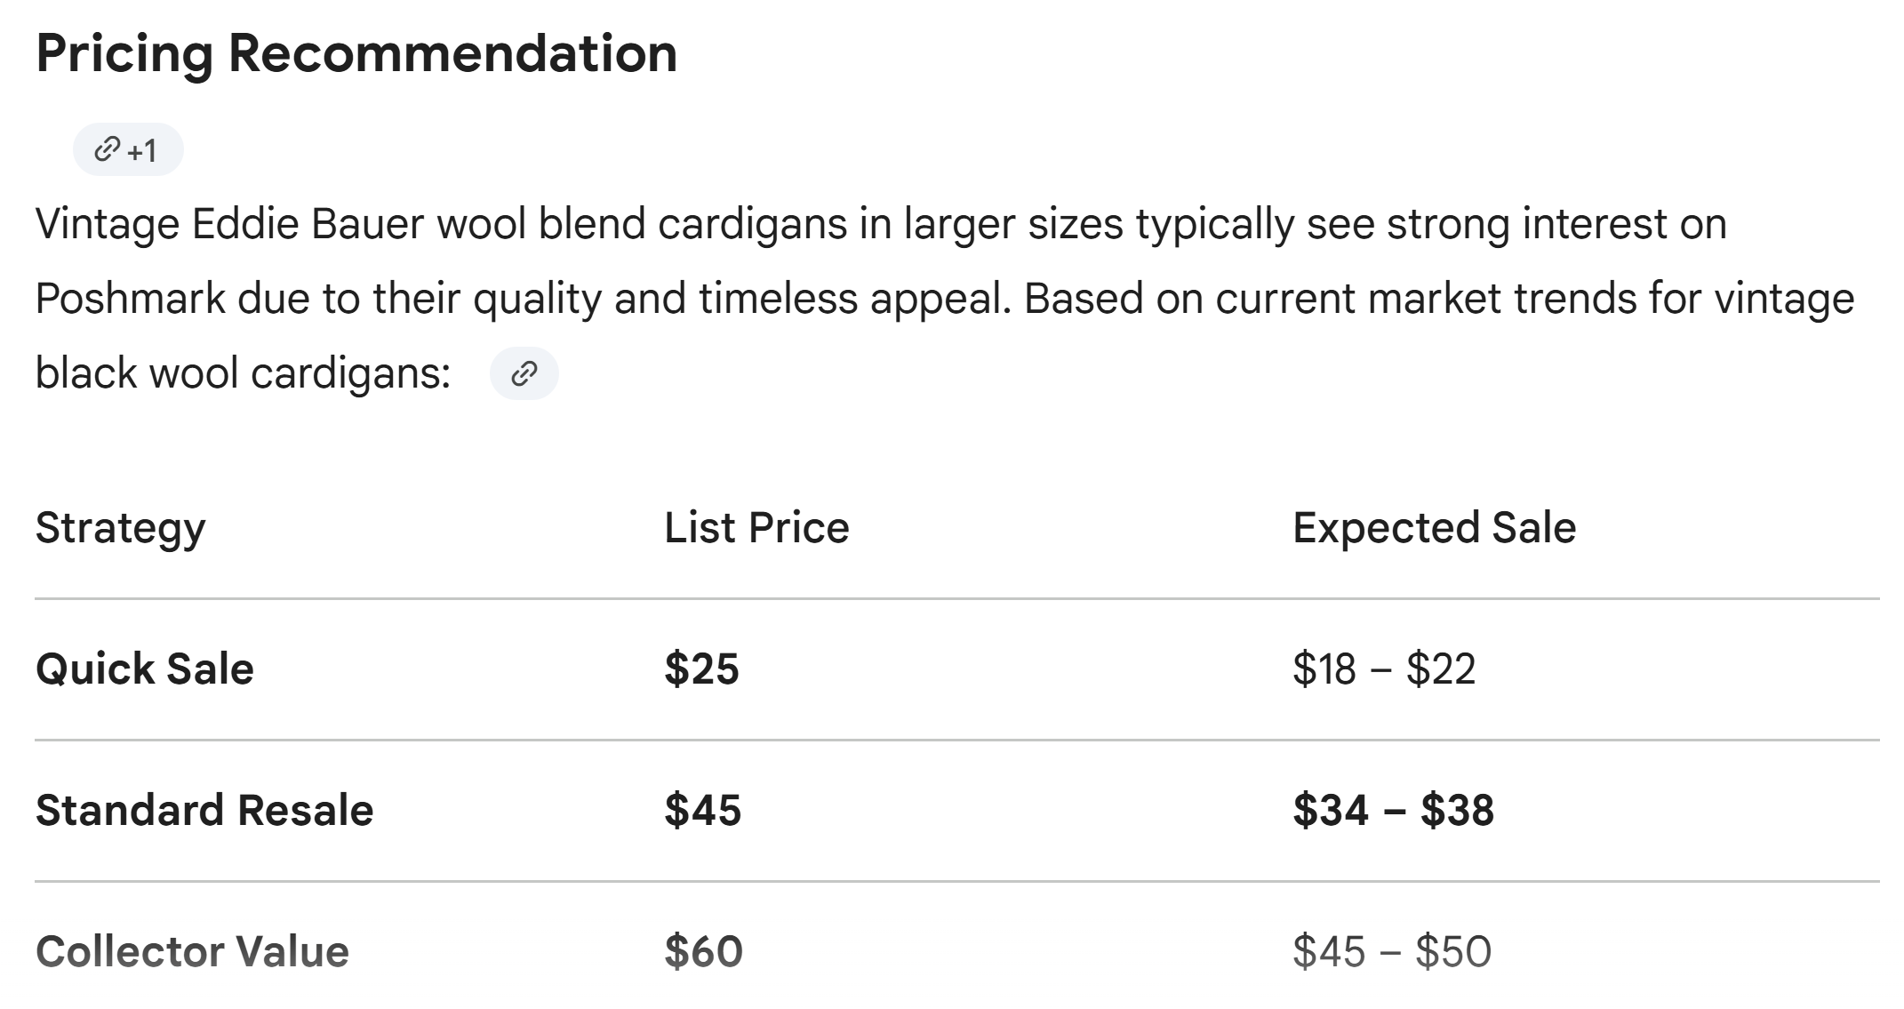
Task: Click the List Price column header
Action: coord(756,528)
